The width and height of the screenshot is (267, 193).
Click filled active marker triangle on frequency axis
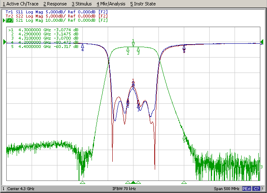point(133,183)
